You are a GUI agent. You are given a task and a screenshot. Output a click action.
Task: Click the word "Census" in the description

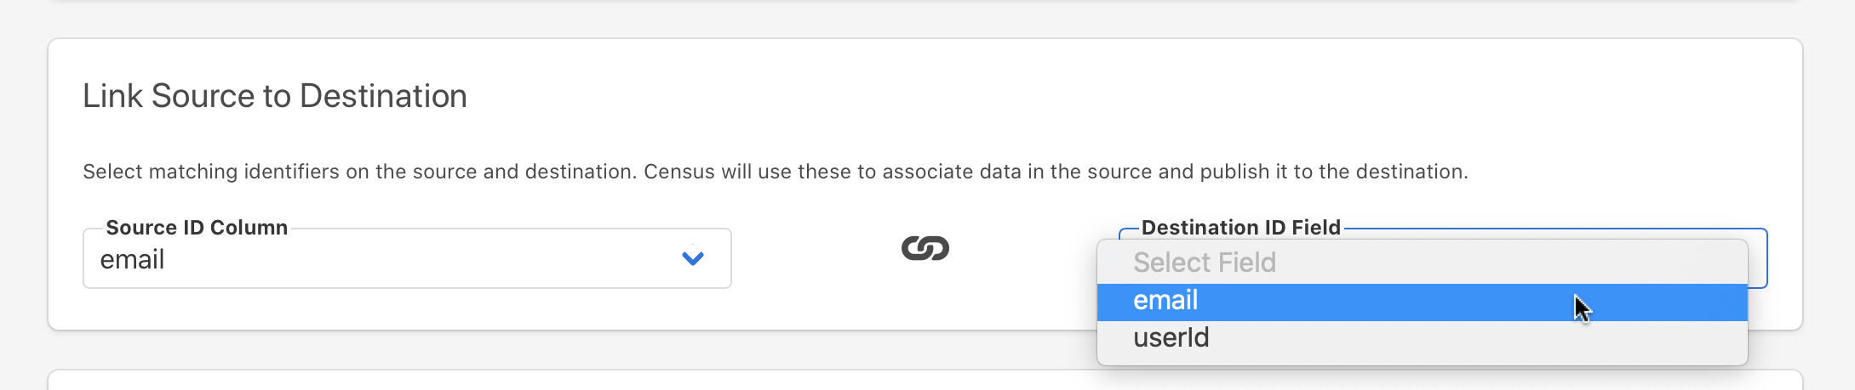coord(679,172)
